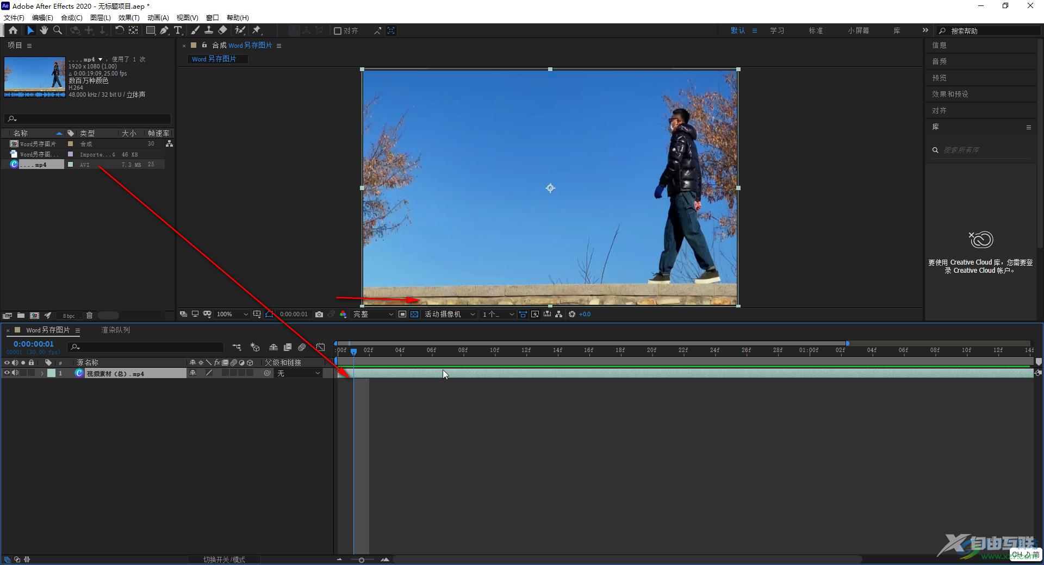Open the 项目 panel menu
The width and height of the screenshot is (1044, 565).
[29, 46]
